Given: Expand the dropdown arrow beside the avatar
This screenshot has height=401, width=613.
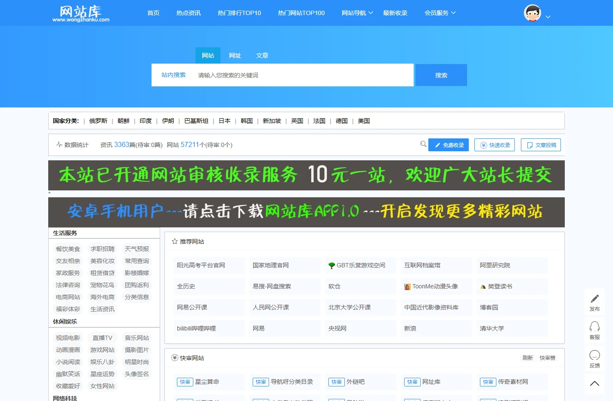Looking at the screenshot, I should click(x=548, y=17).
